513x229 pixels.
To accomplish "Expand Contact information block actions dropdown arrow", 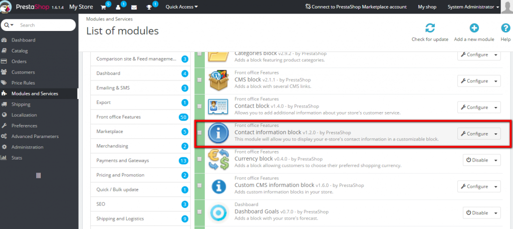I will point(496,134).
